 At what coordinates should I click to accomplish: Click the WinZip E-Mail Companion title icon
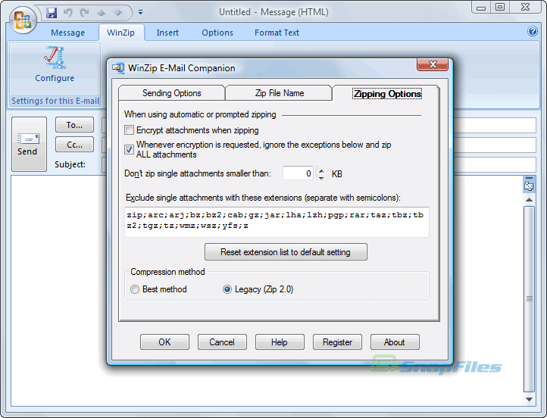pos(118,68)
